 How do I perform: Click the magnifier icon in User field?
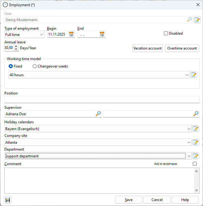point(189,20)
